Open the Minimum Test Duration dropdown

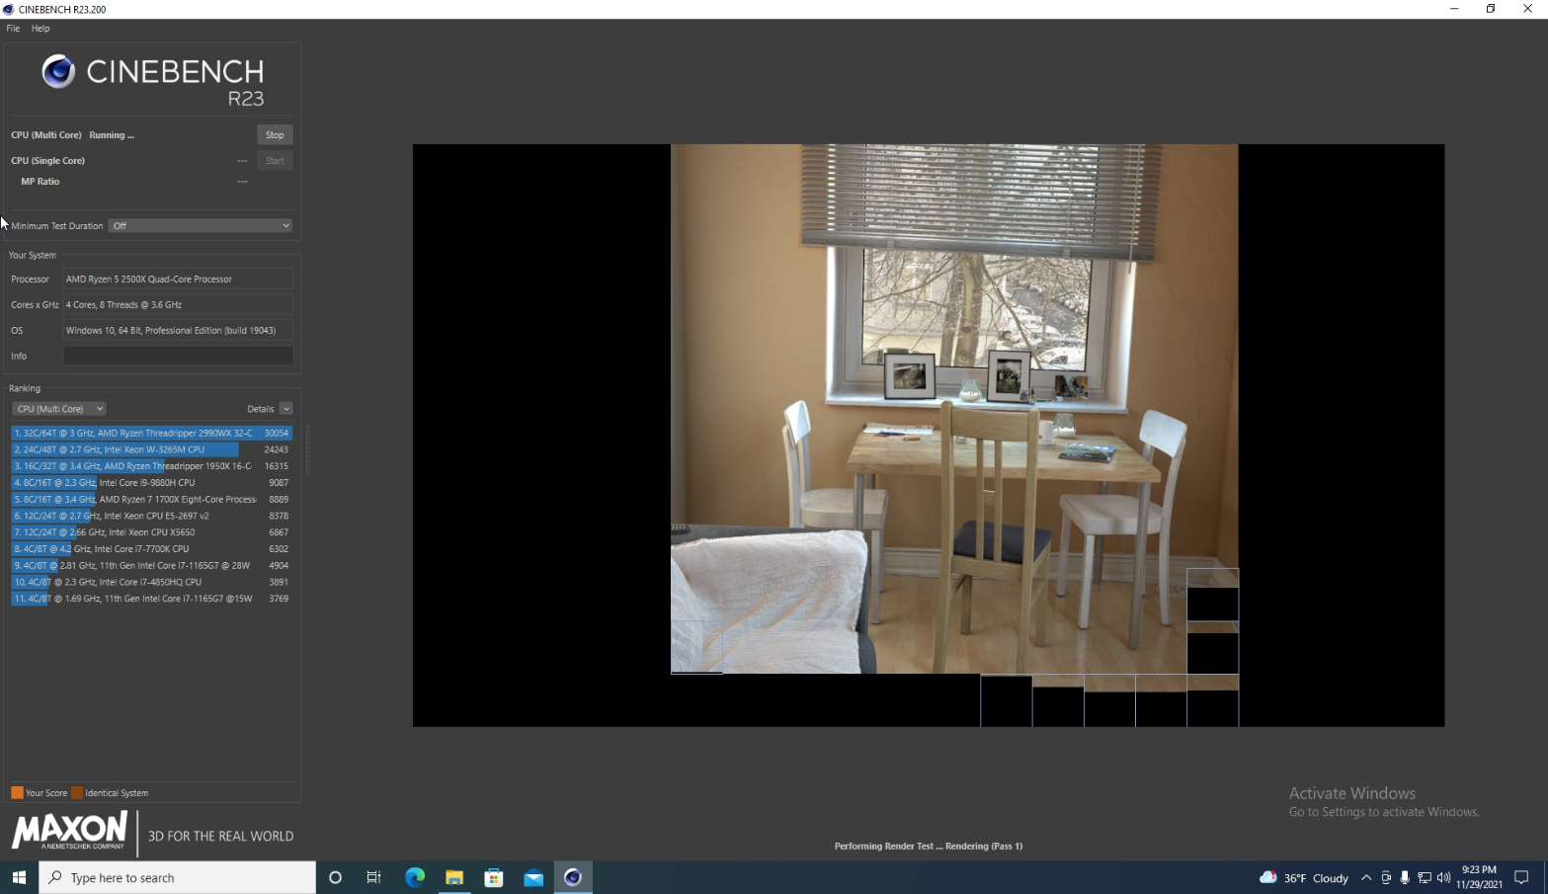click(x=201, y=226)
